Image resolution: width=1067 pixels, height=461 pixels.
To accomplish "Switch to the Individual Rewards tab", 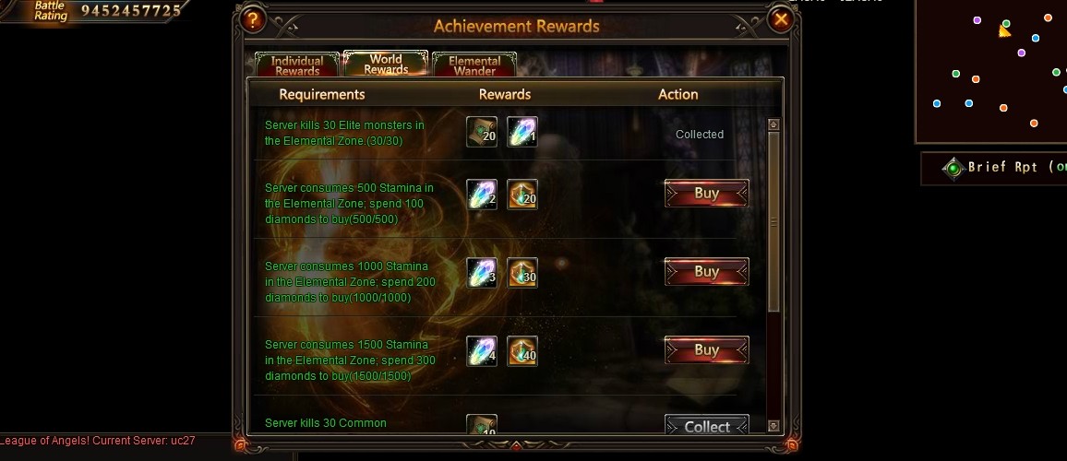I will (x=296, y=65).
